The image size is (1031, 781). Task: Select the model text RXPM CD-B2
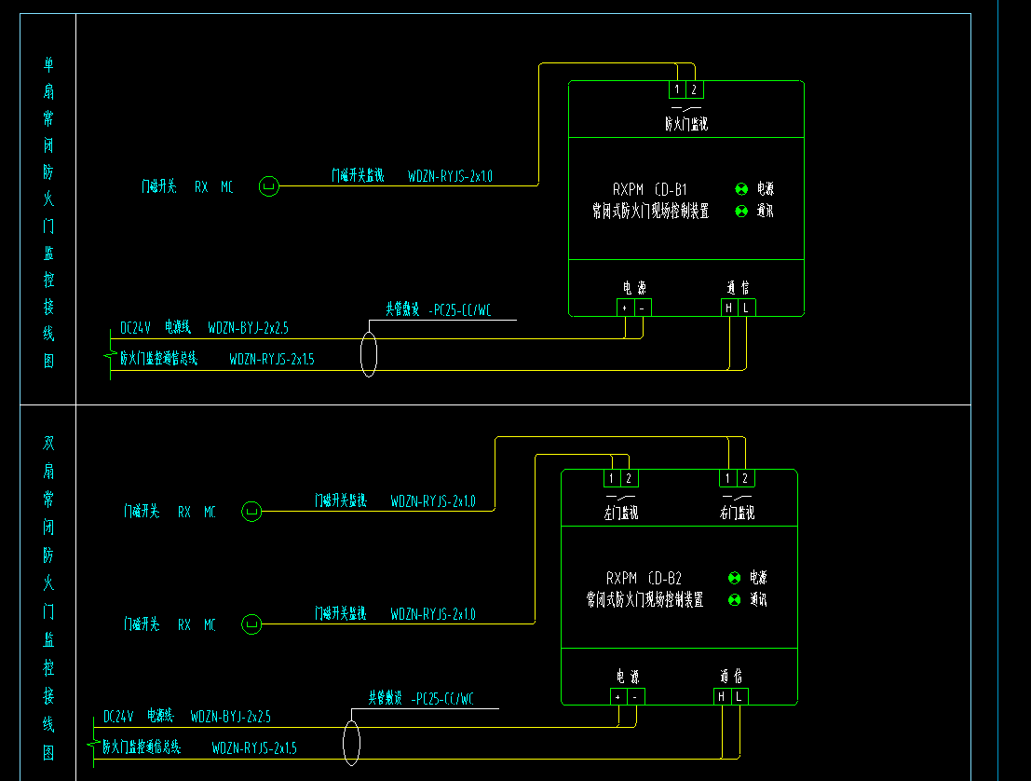(644, 579)
